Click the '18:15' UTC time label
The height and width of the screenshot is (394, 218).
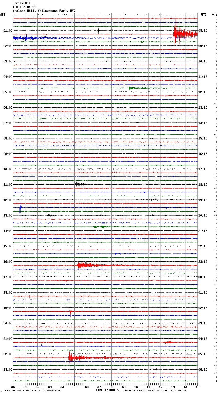point(203,185)
